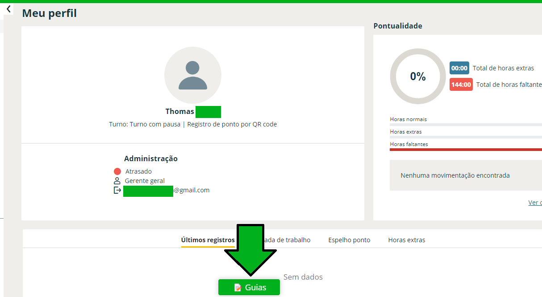The height and width of the screenshot is (297, 542).
Task: Click the icon before the email address
Action: coord(117,190)
